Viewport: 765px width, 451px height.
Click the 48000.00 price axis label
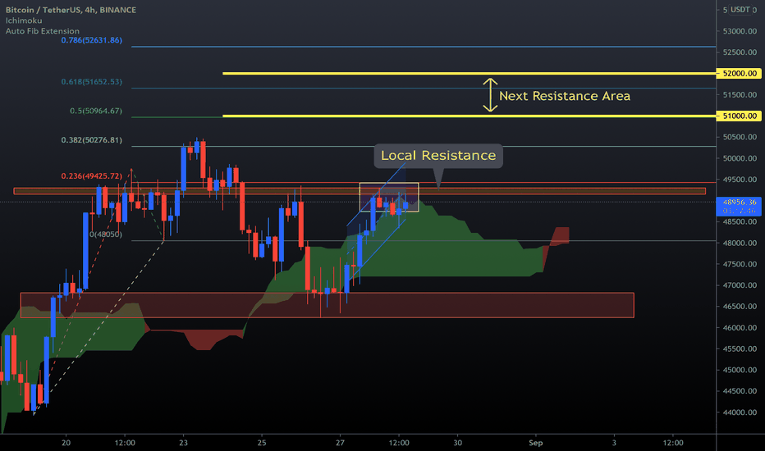coord(740,243)
